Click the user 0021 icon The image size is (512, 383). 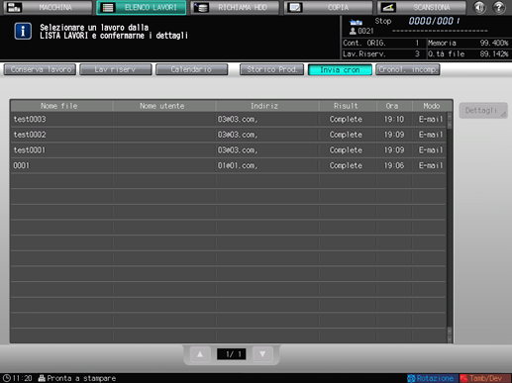point(353,31)
